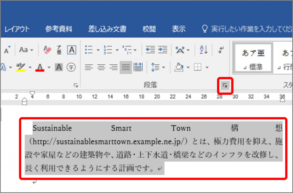Apply paragraph shading paint bucket
The image size is (293, 193).
179,67
